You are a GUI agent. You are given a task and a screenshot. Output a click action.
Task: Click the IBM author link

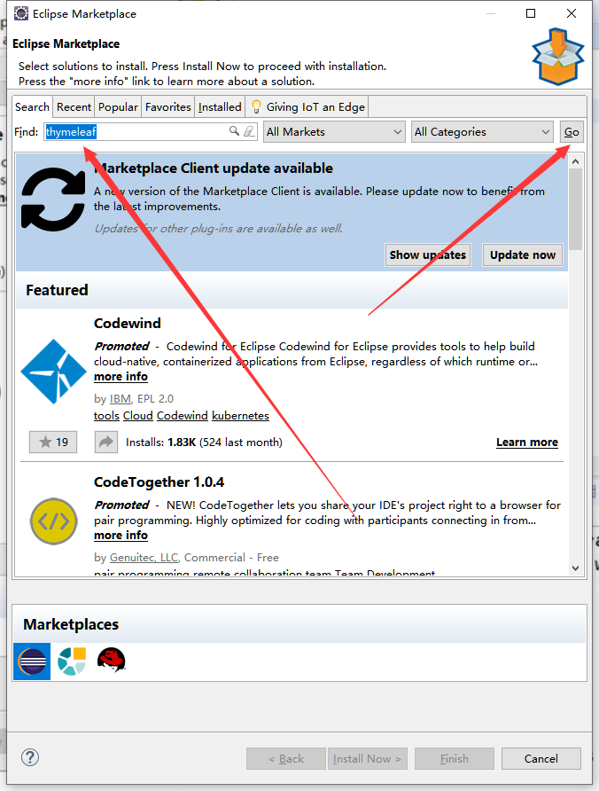point(121,398)
